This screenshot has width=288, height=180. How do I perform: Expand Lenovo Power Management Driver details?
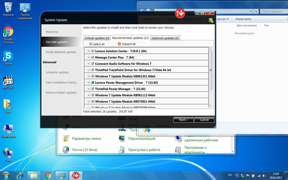pos(89,82)
